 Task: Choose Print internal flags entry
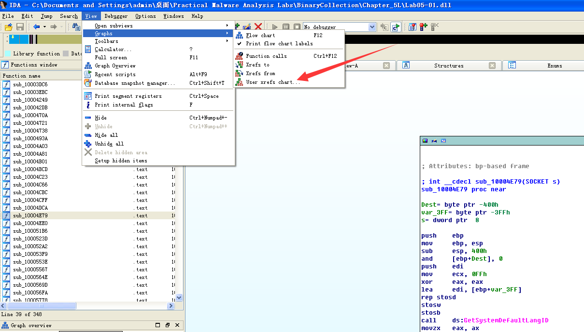(158, 105)
